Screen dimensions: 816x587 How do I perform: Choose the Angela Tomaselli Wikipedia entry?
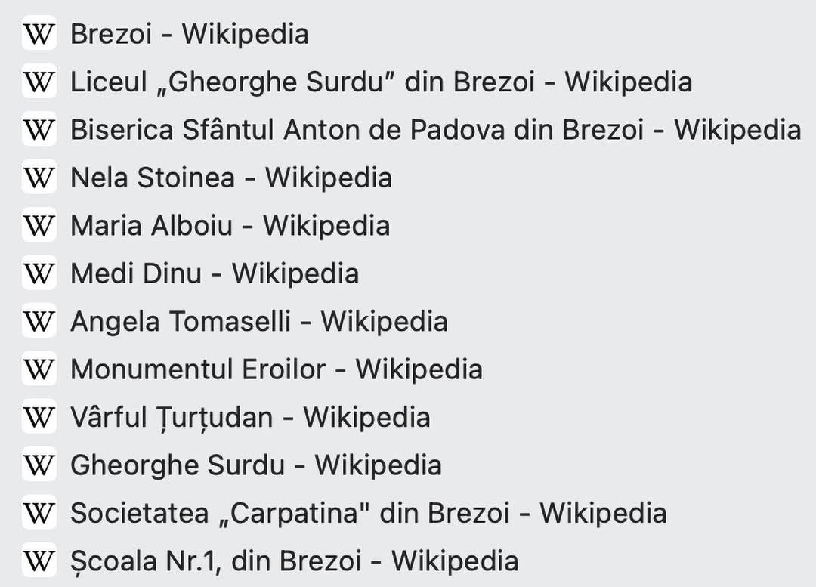258,321
